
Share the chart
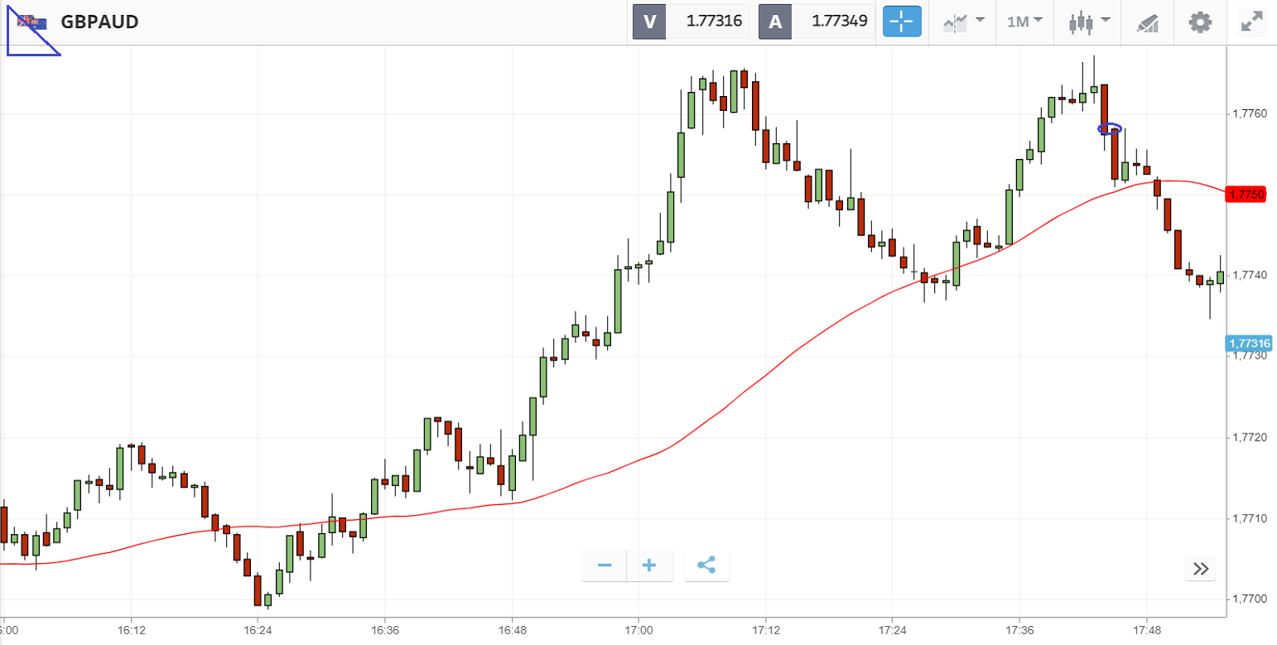[x=706, y=566]
